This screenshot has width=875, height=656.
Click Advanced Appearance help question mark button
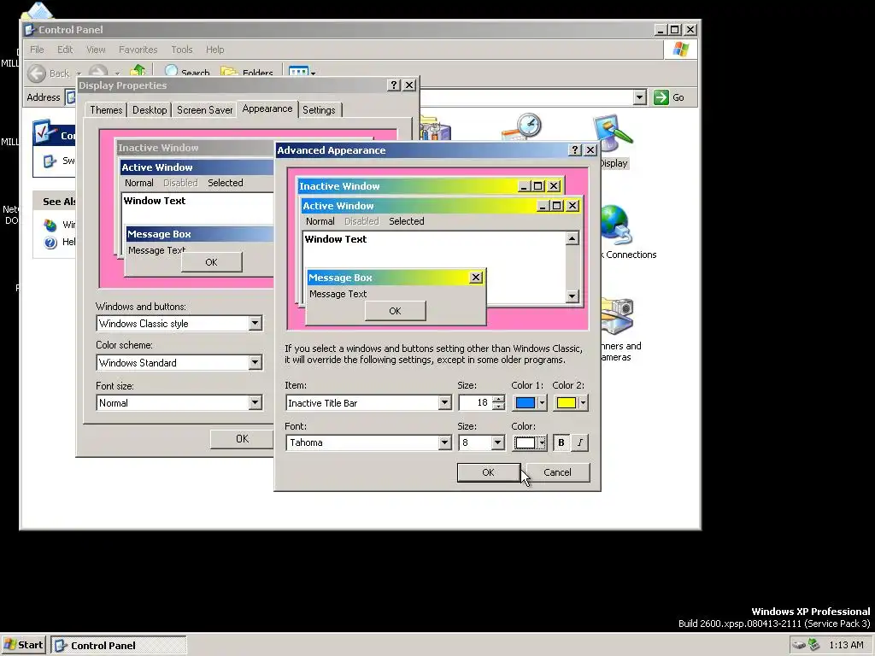(x=575, y=150)
